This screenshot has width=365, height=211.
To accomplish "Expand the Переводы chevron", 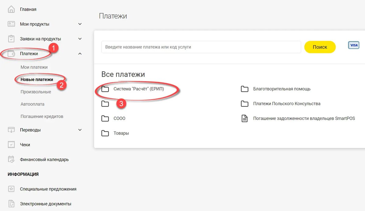I will tap(80, 130).
